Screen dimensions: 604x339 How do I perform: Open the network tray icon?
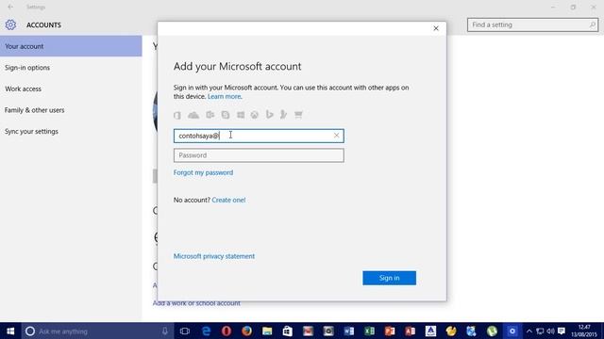point(540,331)
